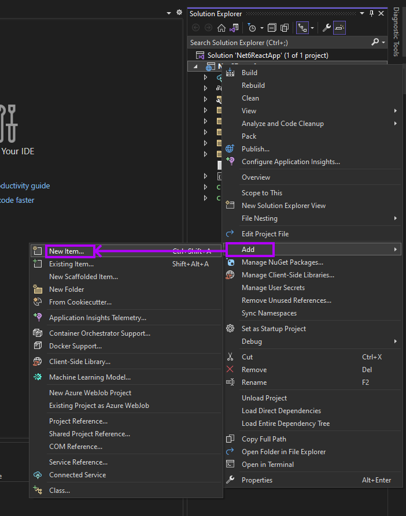The width and height of the screenshot is (406, 516).
Task: Choose Overview from context menu
Action: [256, 177]
